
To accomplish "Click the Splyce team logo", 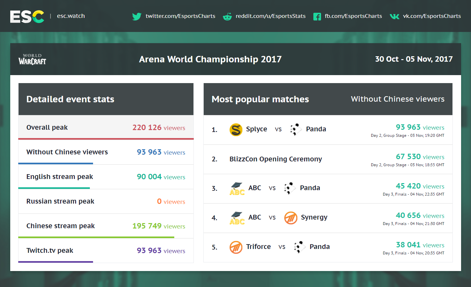I will [x=236, y=129].
